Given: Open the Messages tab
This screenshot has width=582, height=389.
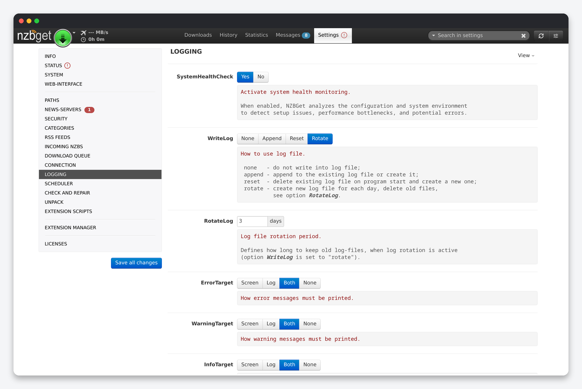Looking at the screenshot, I should pos(293,35).
